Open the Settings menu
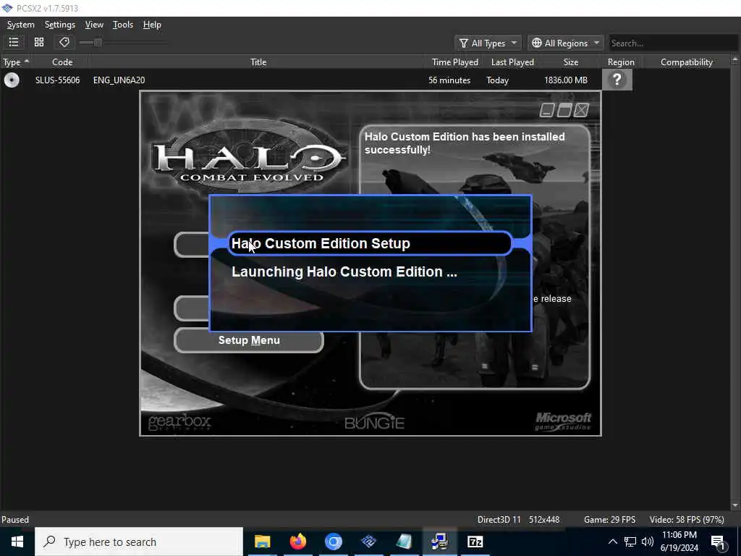 click(59, 25)
